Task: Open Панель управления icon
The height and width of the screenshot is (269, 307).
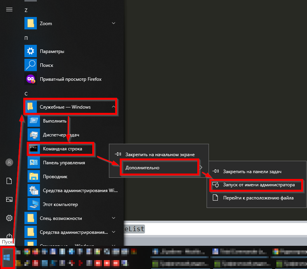Action: point(34,163)
